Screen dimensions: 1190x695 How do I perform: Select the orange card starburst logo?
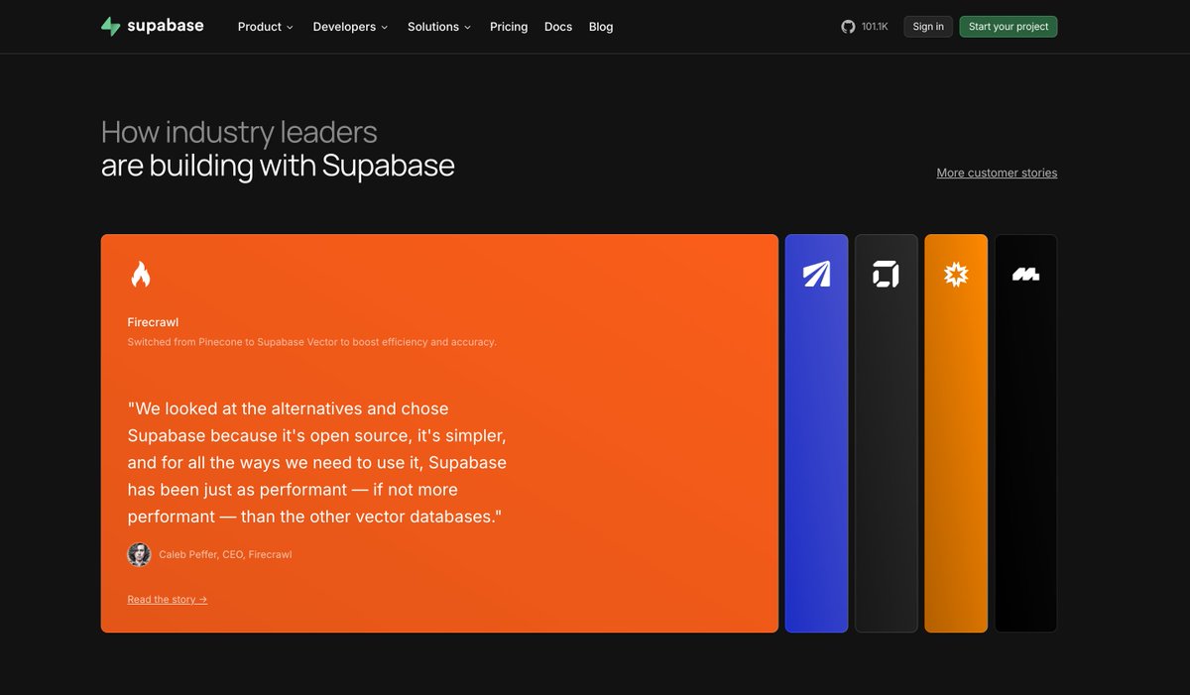click(x=956, y=275)
